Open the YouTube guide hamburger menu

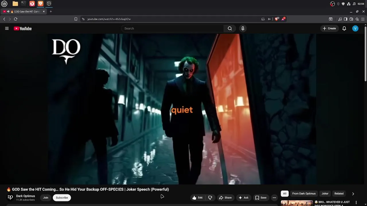(7, 28)
